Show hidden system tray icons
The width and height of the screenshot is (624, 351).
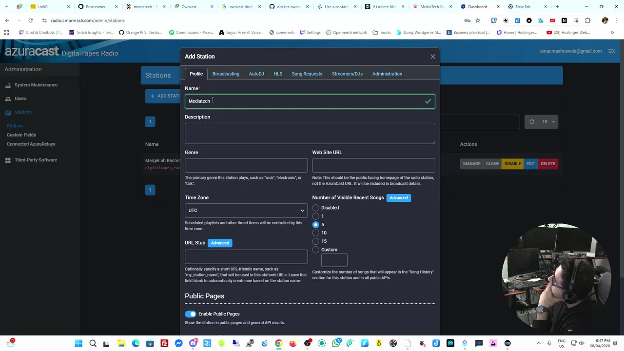[x=539, y=344]
